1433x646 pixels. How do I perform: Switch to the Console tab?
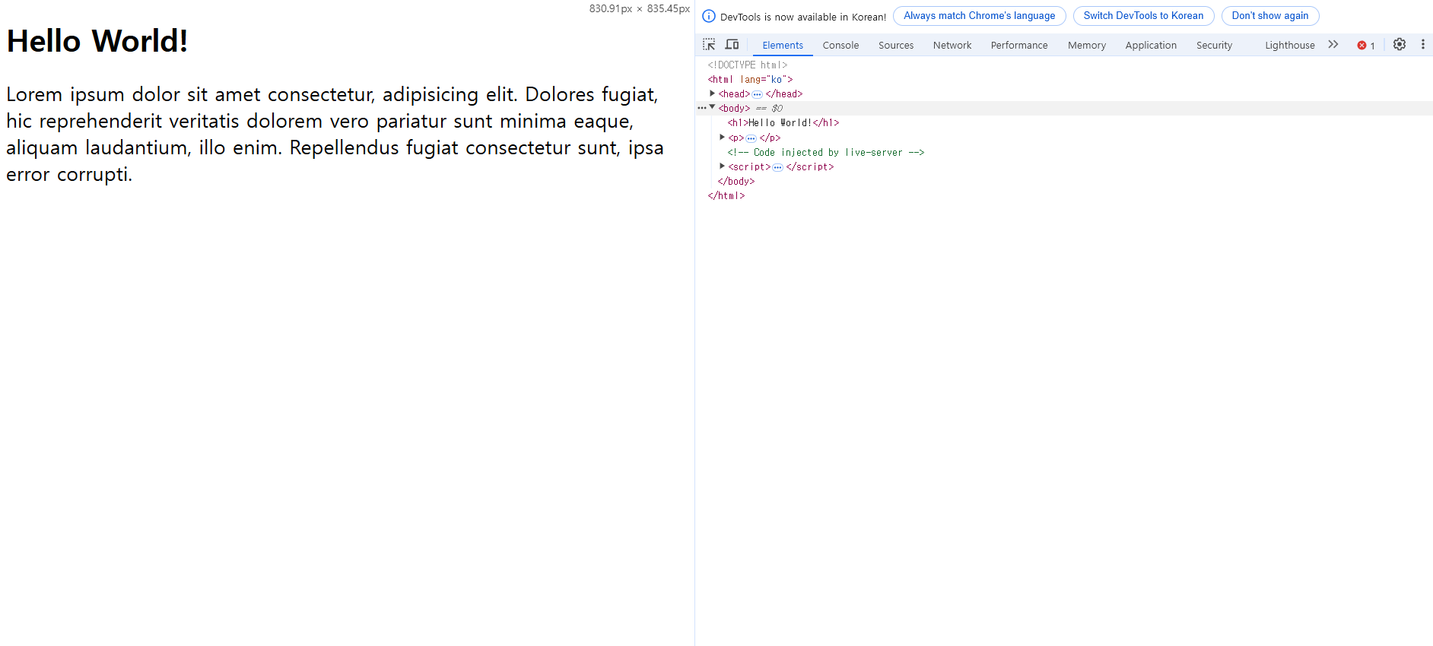click(840, 46)
